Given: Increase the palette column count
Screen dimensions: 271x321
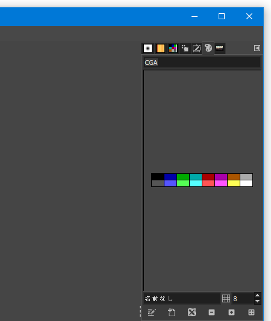Looking at the screenshot, I should [258, 295].
